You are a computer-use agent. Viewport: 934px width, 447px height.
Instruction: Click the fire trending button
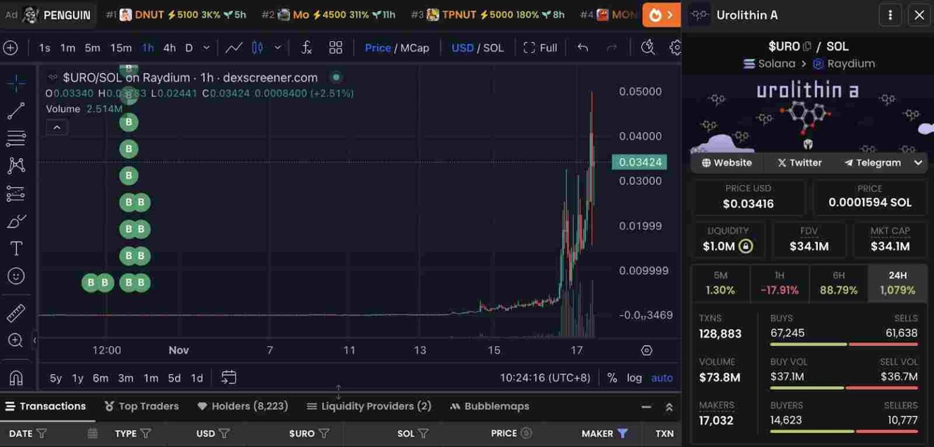(662, 15)
